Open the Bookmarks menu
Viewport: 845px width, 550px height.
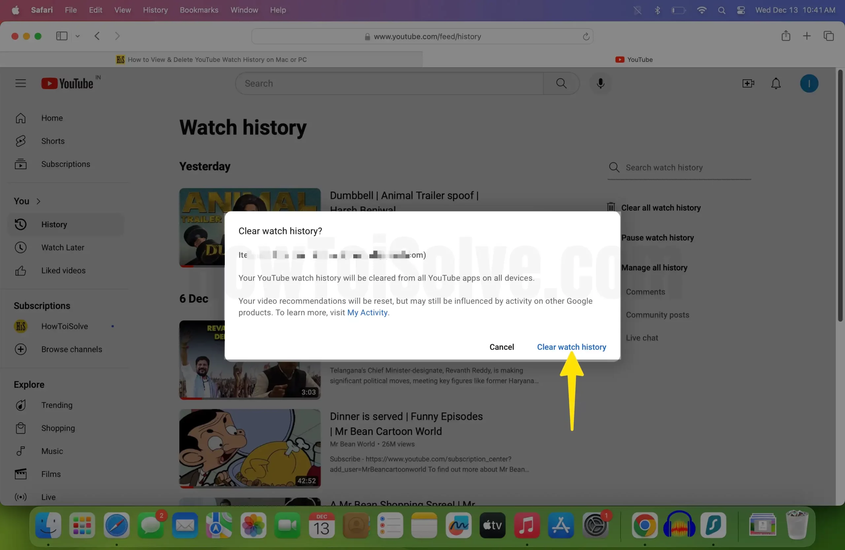click(199, 10)
